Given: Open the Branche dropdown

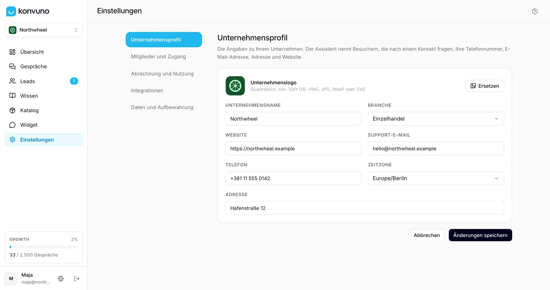Looking at the screenshot, I should click(x=436, y=119).
